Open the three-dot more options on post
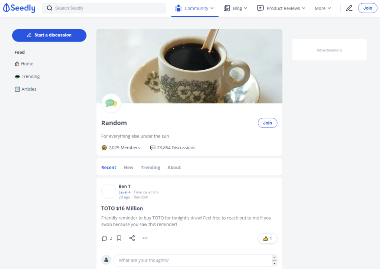 (x=145, y=238)
